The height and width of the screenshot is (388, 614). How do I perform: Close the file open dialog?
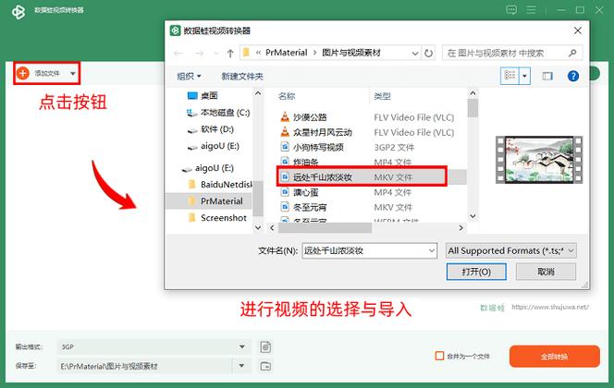(578, 30)
